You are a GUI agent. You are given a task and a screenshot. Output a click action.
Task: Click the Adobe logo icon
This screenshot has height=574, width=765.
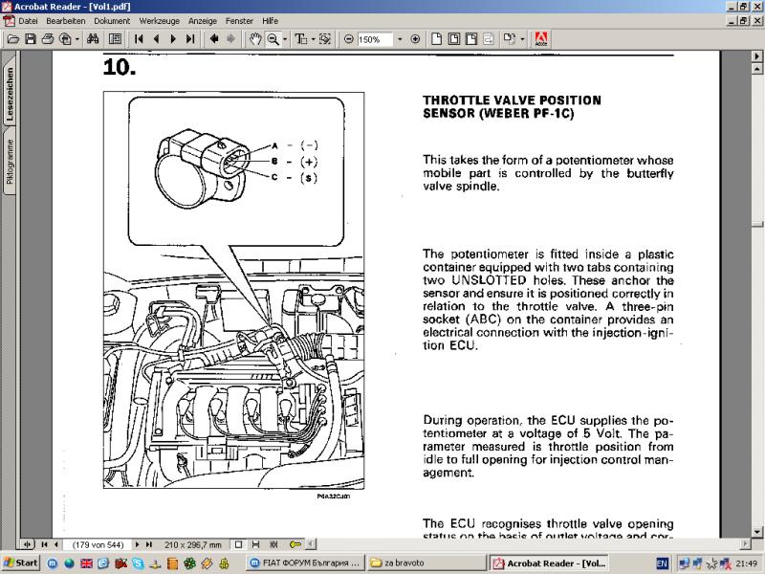coord(541,39)
